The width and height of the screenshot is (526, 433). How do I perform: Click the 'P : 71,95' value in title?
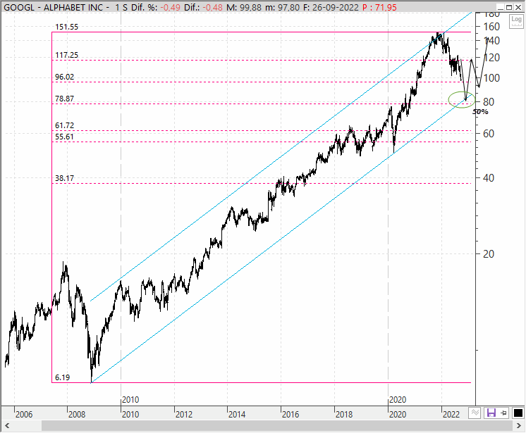click(380, 7)
